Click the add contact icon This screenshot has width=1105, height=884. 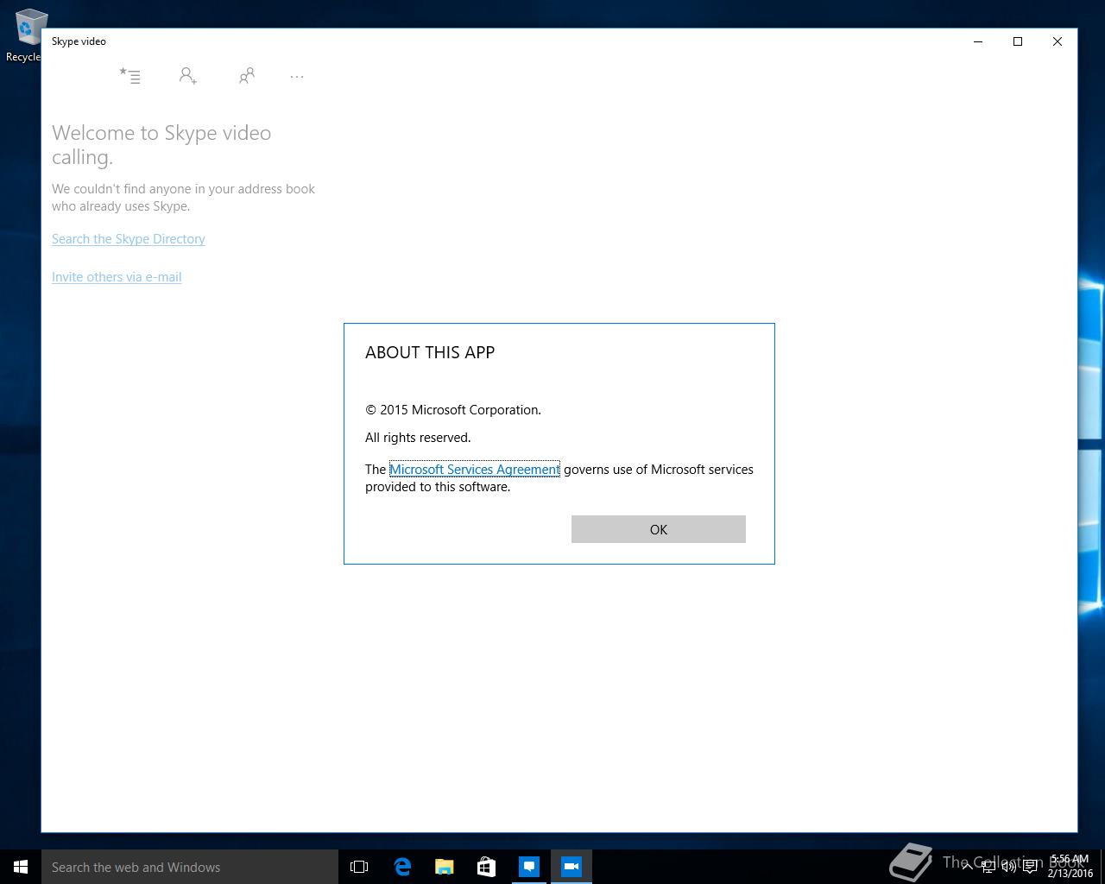click(x=187, y=76)
